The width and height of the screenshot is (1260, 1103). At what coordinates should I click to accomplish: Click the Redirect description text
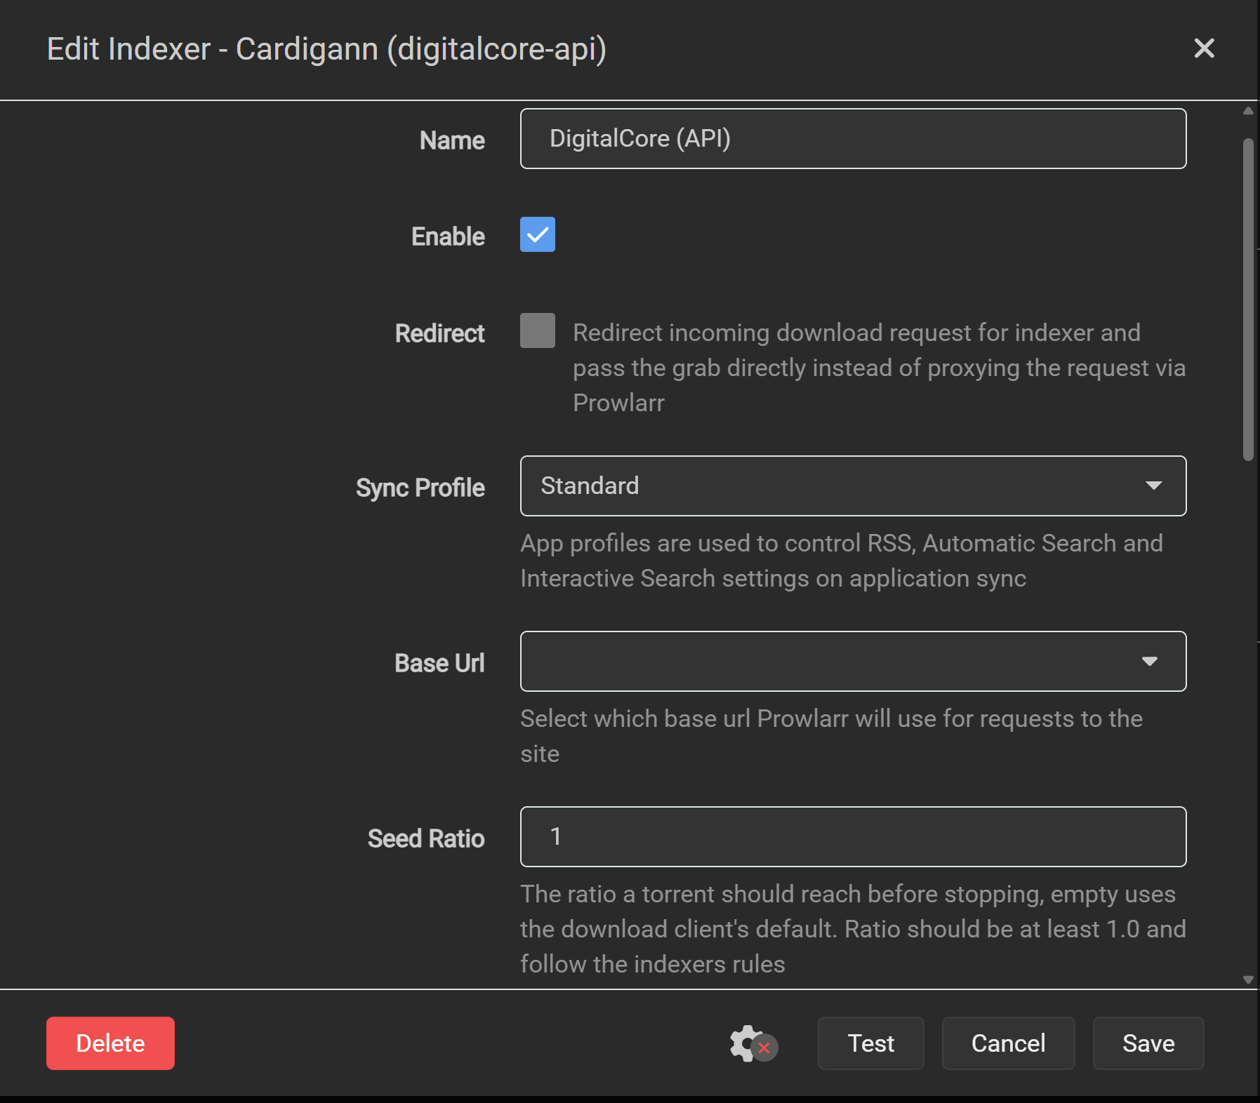click(877, 368)
